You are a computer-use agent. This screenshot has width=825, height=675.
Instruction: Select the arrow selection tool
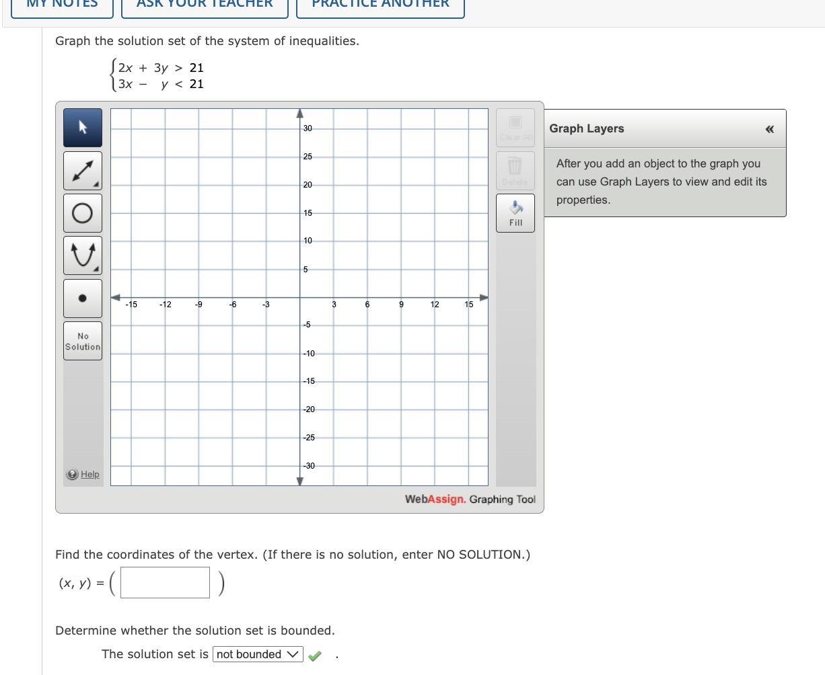(82, 127)
